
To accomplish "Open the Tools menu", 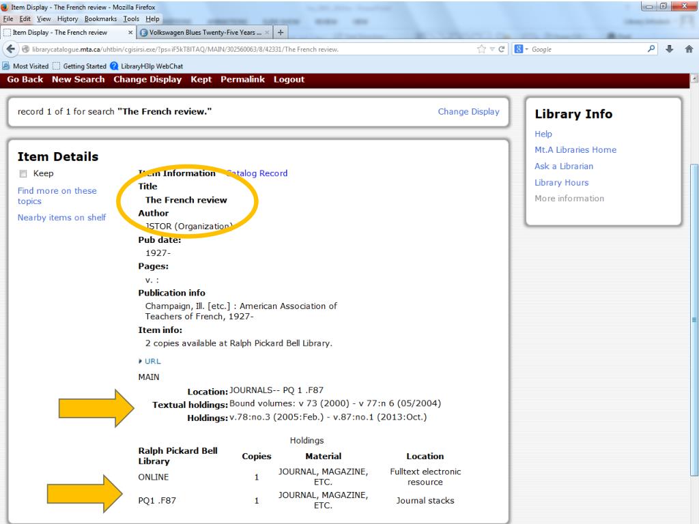I will tap(131, 18).
